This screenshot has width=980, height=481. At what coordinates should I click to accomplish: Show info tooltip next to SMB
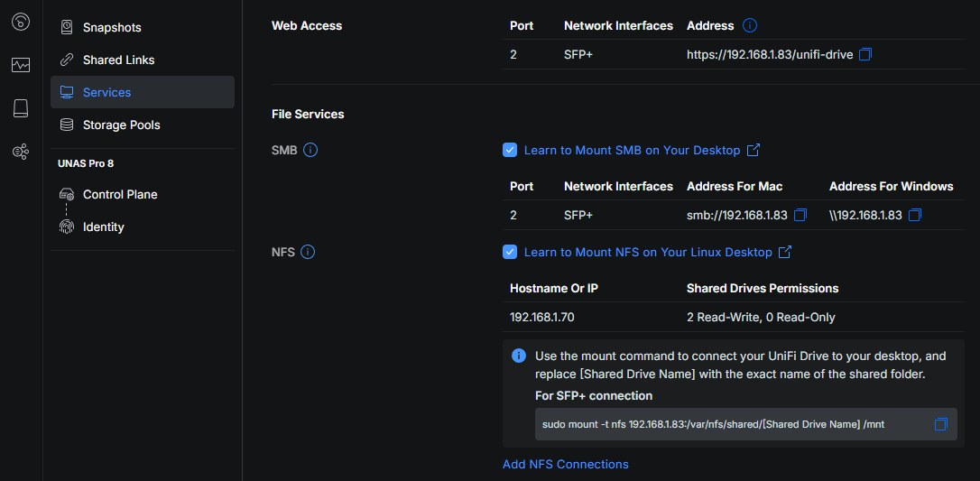pos(310,151)
